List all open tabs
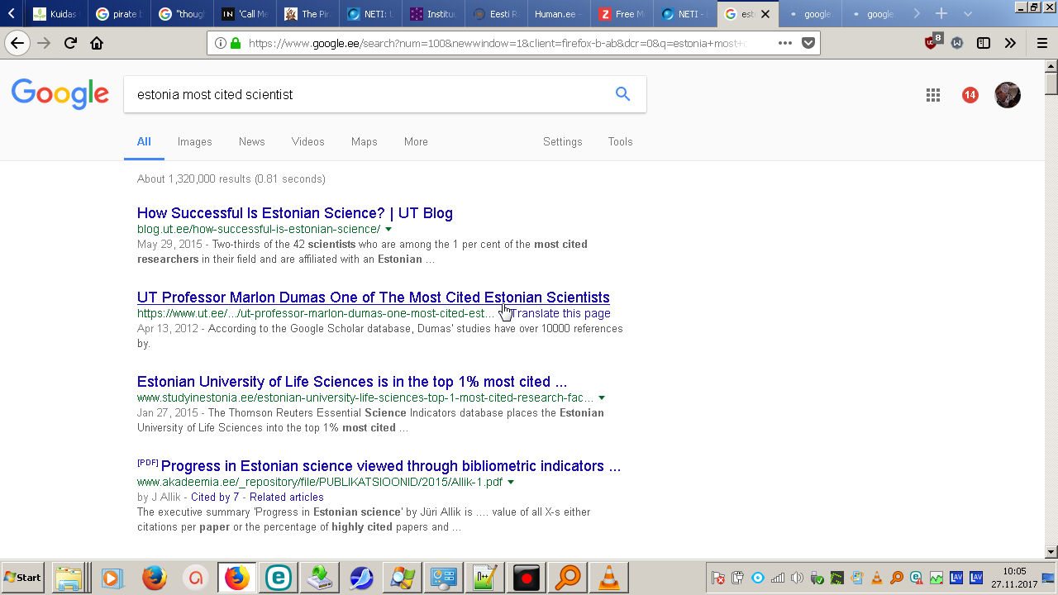This screenshot has height=595, width=1058. pyautogui.click(x=968, y=14)
